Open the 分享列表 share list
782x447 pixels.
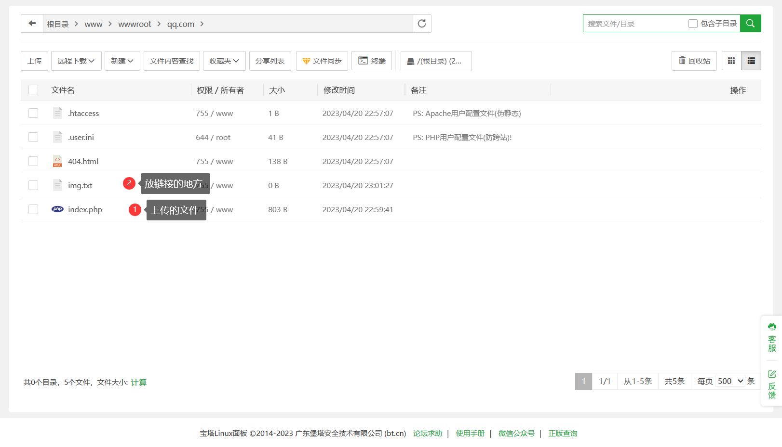(x=270, y=61)
